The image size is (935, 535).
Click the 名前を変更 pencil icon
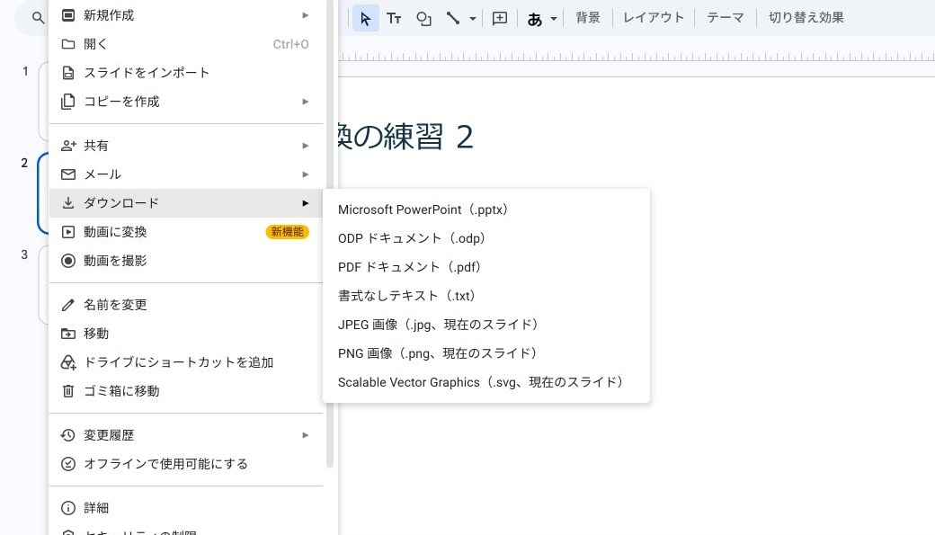tap(68, 305)
